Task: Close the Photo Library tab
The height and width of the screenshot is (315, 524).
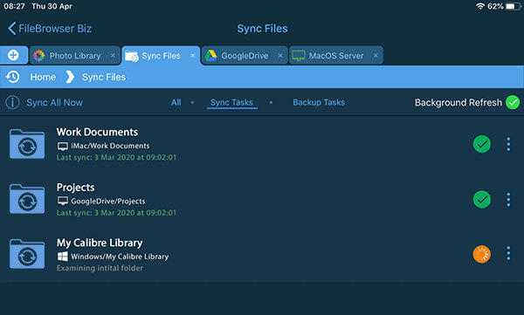Action: 113,56
